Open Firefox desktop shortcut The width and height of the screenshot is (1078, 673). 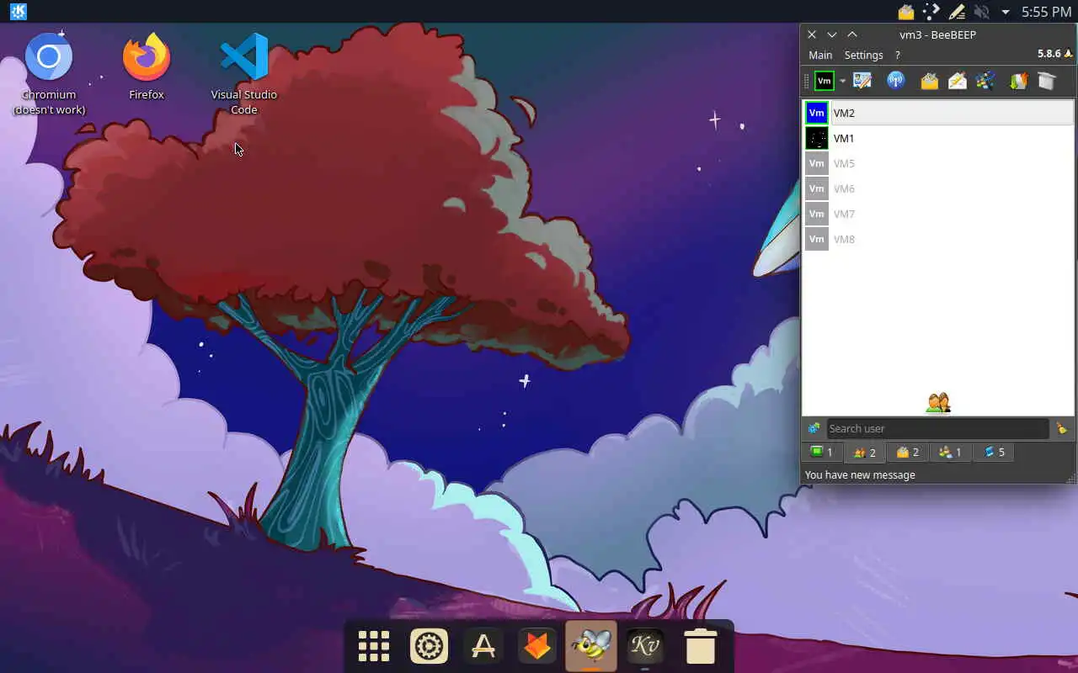coord(147,67)
